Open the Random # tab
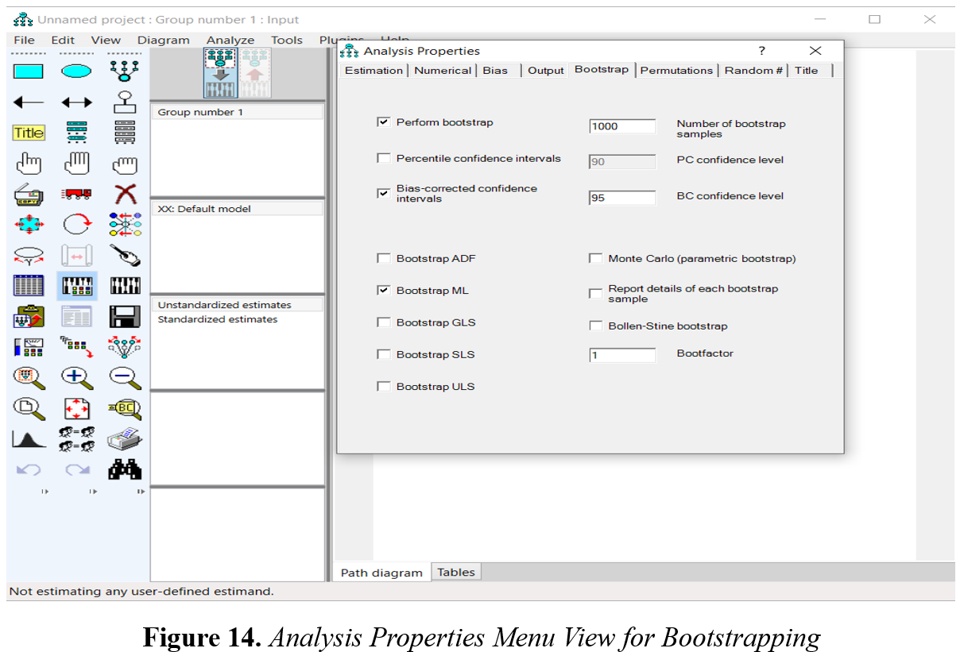This screenshot has width=964, height=652. click(753, 70)
